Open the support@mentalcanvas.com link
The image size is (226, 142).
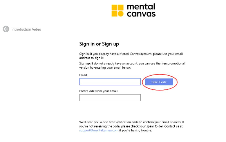pos(99,130)
